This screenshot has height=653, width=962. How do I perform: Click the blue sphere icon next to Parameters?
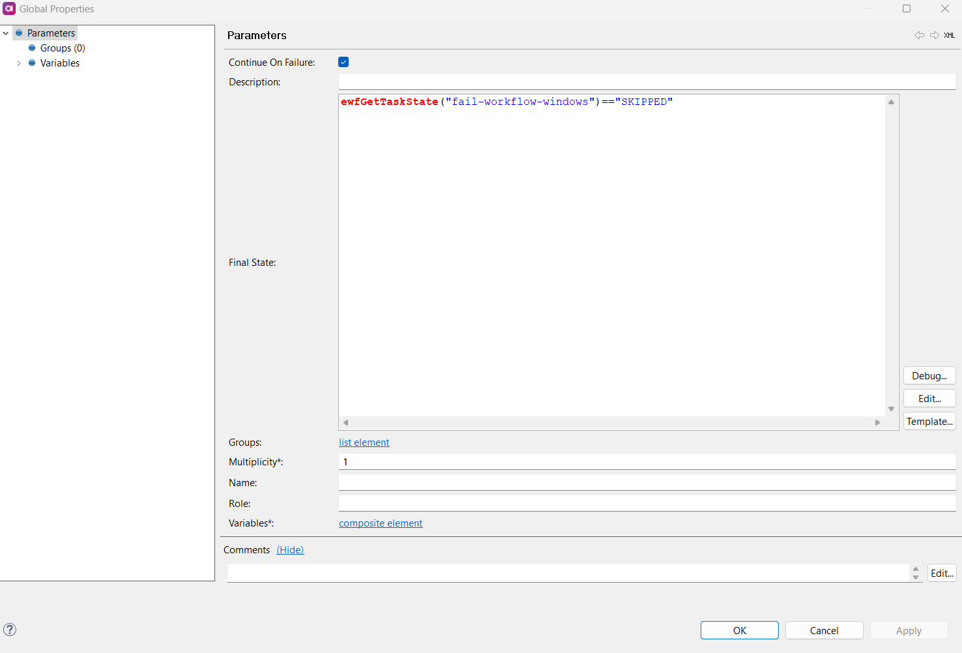click(x=18, y=33)
